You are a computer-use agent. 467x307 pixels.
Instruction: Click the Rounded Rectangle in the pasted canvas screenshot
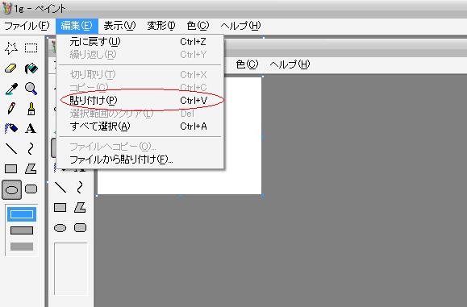click(x=80, y=228)
